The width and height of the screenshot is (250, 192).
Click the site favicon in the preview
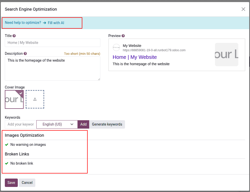click(116, 47)
